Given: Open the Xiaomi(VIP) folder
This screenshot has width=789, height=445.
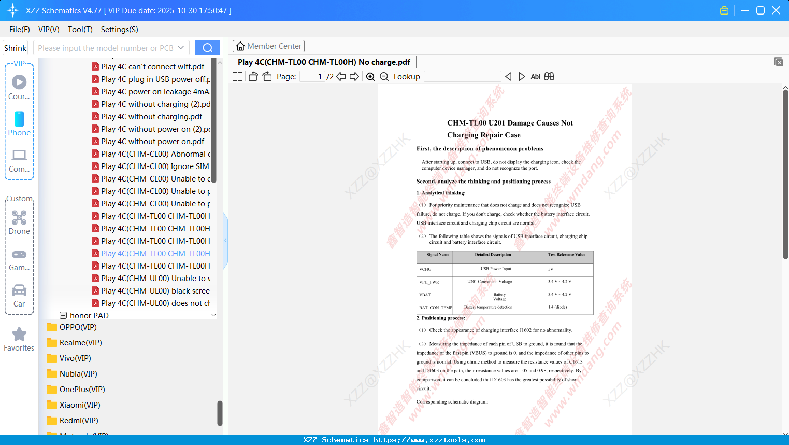Looking at the screenshot, I should (x=74, y=405).
